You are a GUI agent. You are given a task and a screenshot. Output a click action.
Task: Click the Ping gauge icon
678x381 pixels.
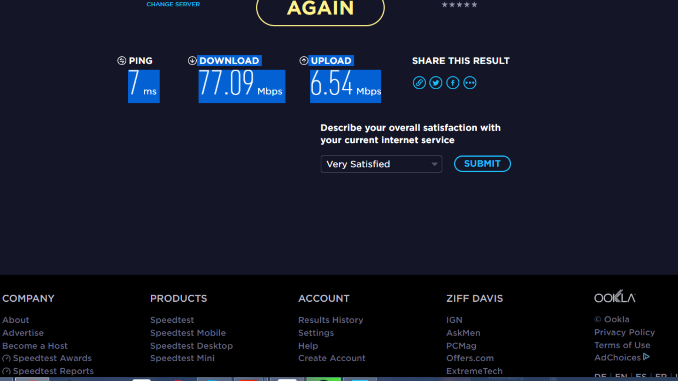pos(121,61)
